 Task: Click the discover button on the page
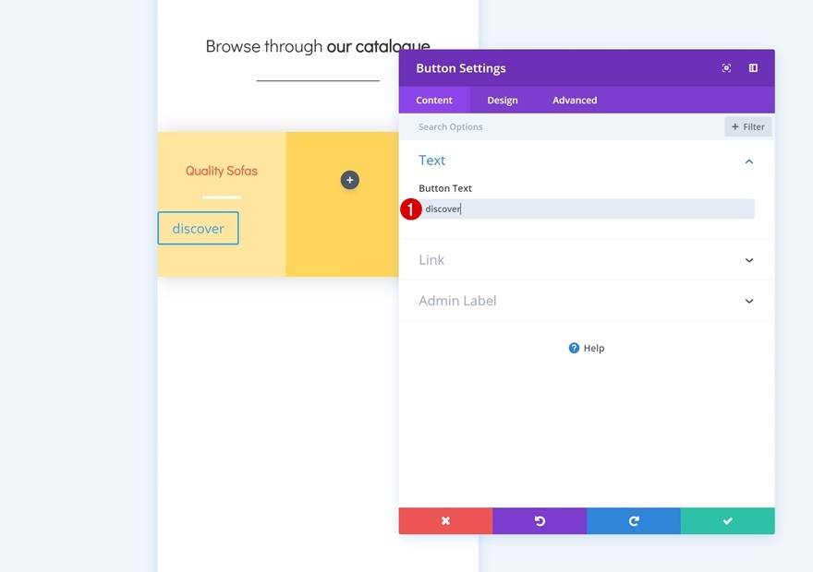coord(198,228)
